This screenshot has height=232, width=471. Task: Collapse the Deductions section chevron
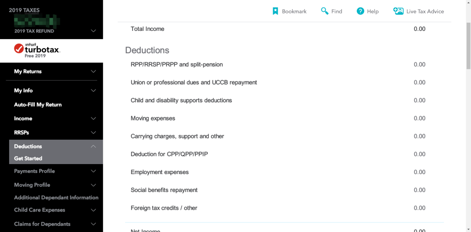(93, 146)
